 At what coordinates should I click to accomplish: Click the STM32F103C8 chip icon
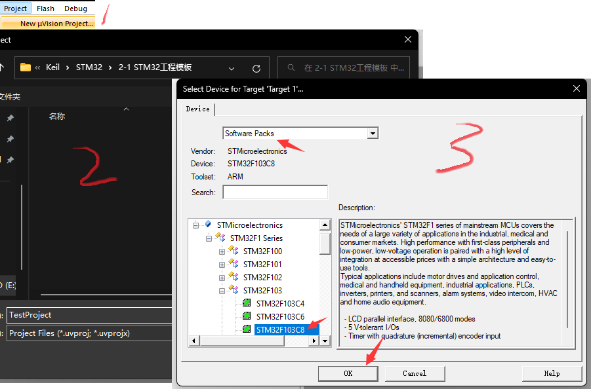tap(247, 329)
